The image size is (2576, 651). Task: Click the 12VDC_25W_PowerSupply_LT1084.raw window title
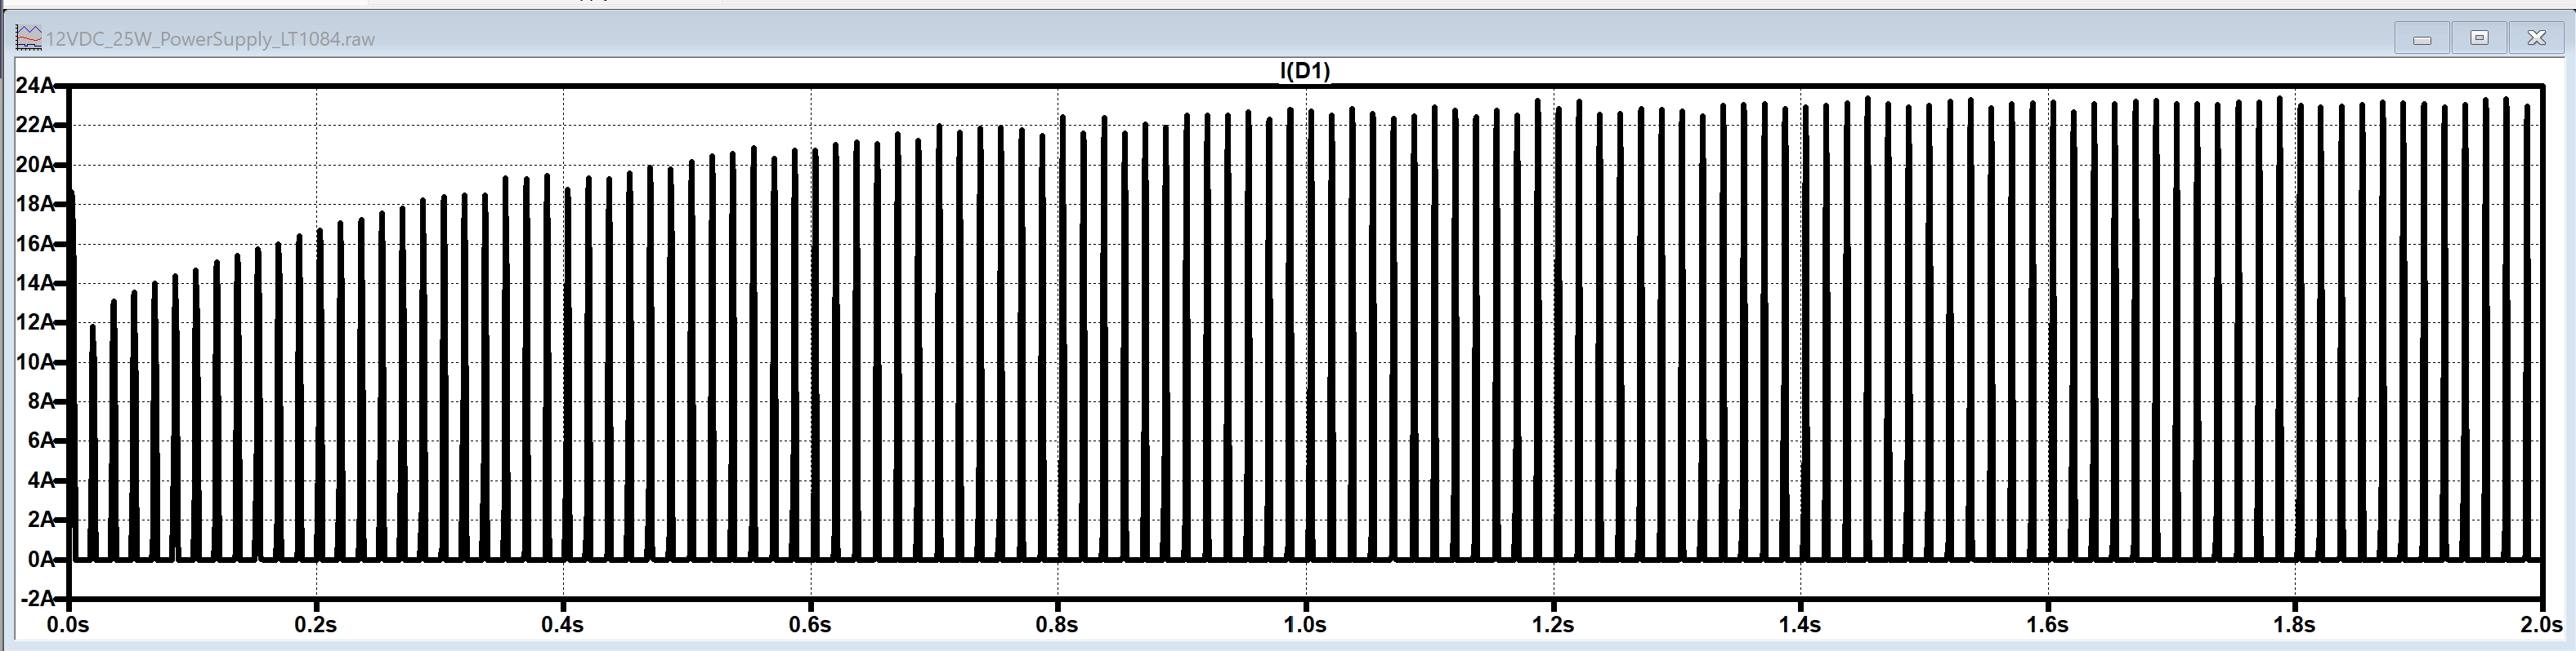click(210, 39)
